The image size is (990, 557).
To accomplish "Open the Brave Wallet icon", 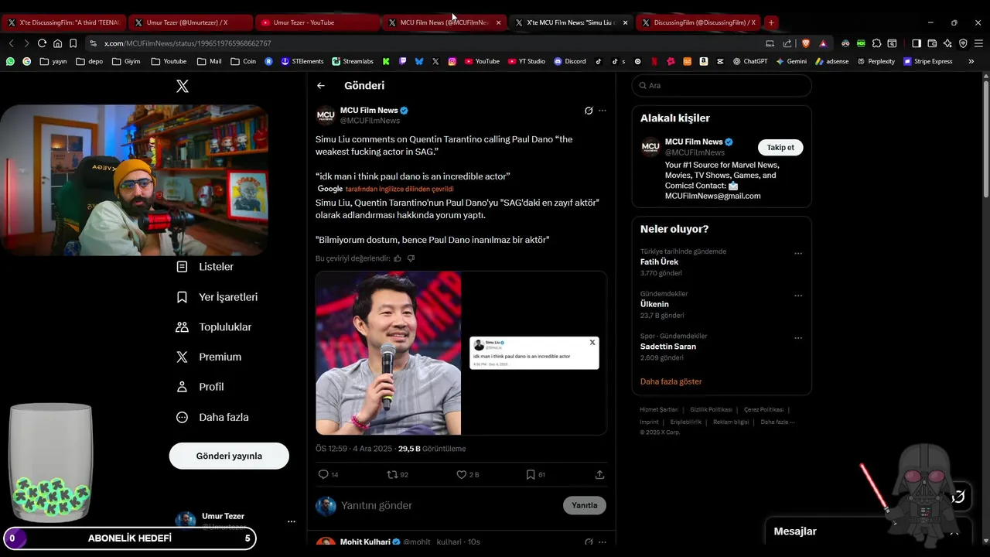I will (932, 43).
